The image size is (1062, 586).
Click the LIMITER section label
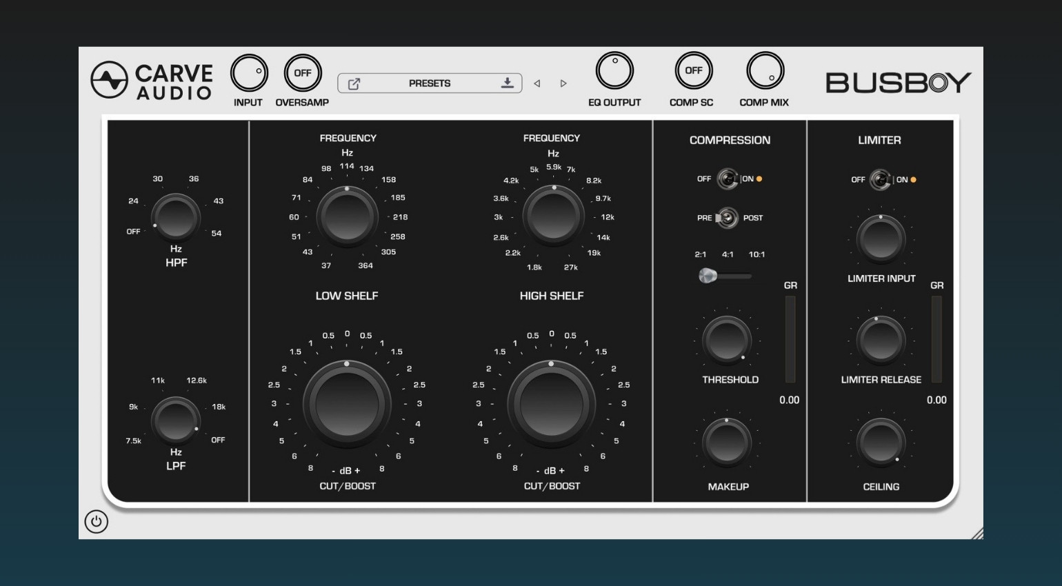[881, 140]
